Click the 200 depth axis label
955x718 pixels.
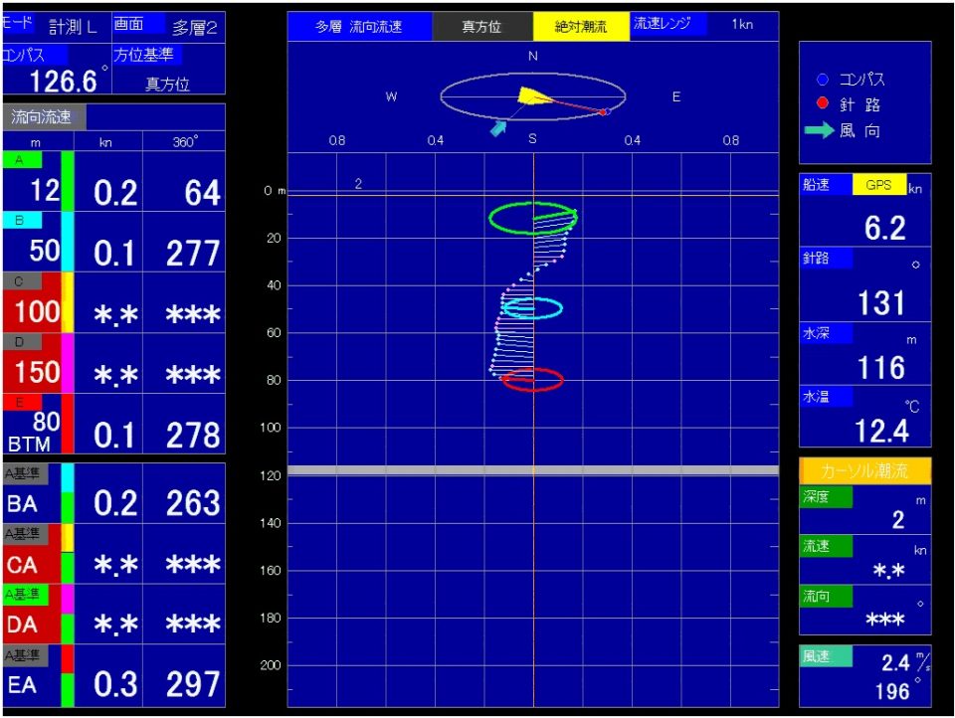point(271,665)
